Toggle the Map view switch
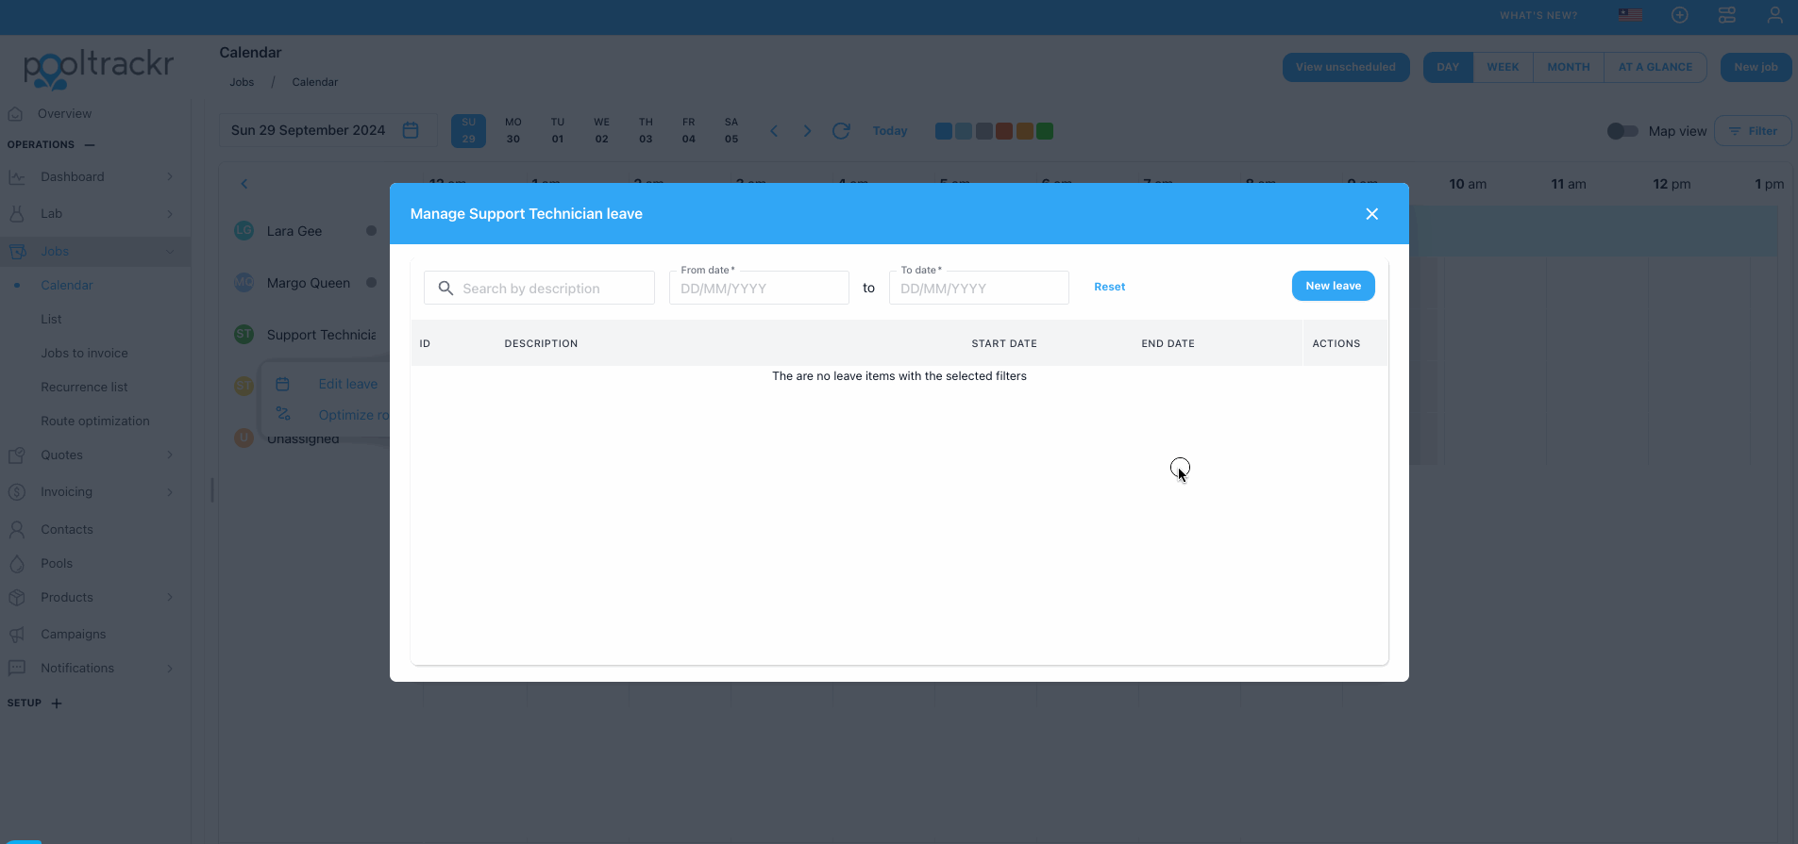The image size is (1798, 844). click(x=1622, y=131)
